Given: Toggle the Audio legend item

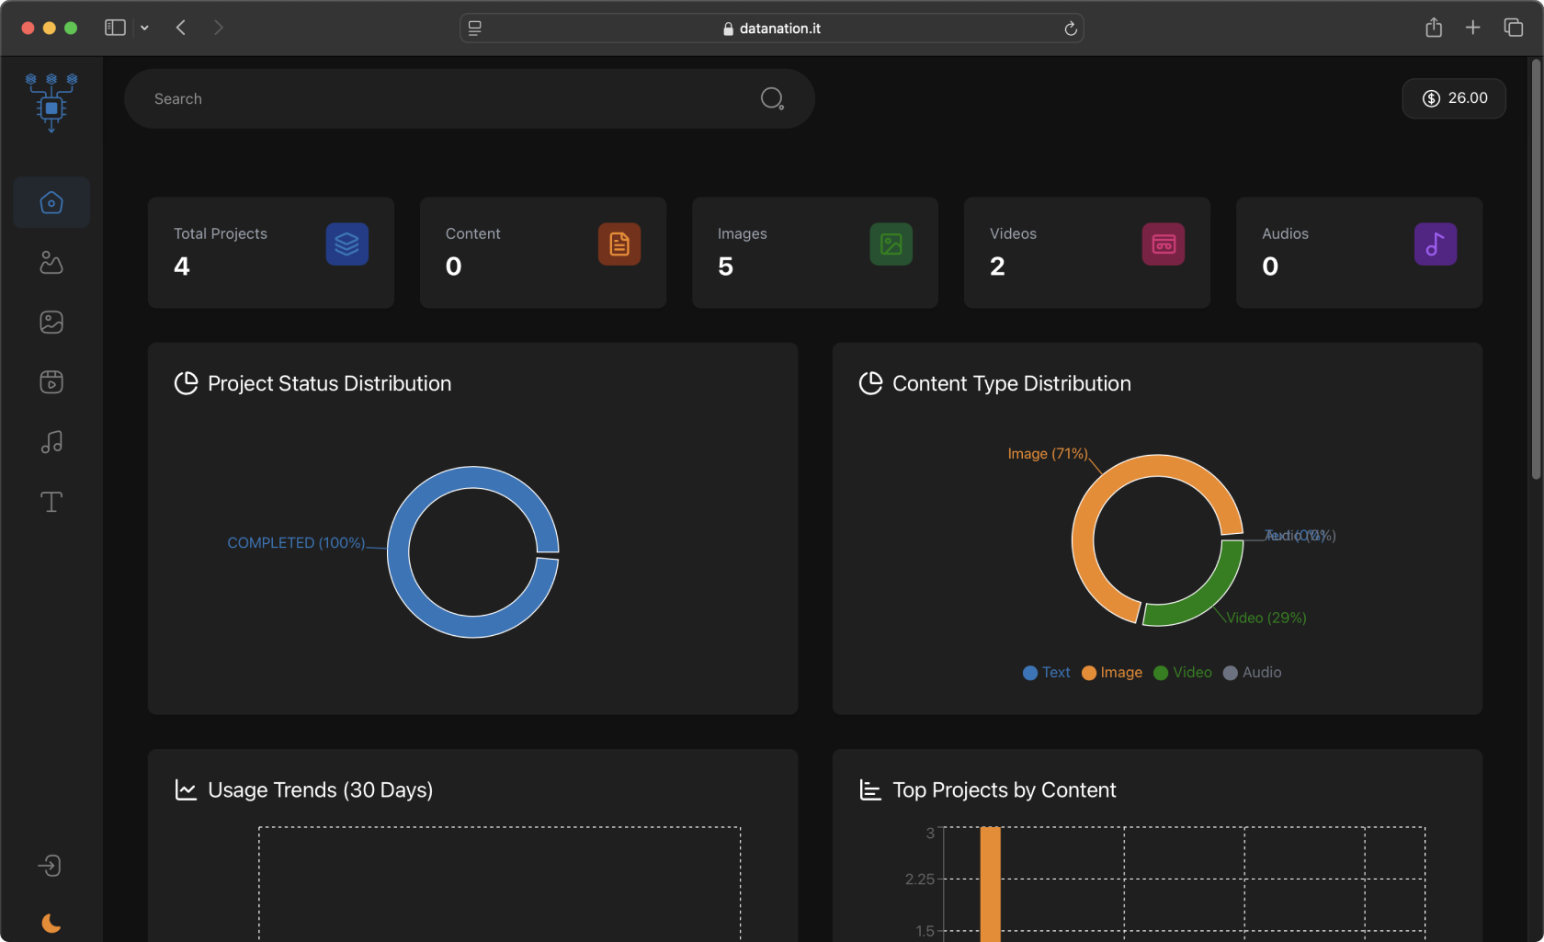Looking at the screenshot, I should point(1253,673).
